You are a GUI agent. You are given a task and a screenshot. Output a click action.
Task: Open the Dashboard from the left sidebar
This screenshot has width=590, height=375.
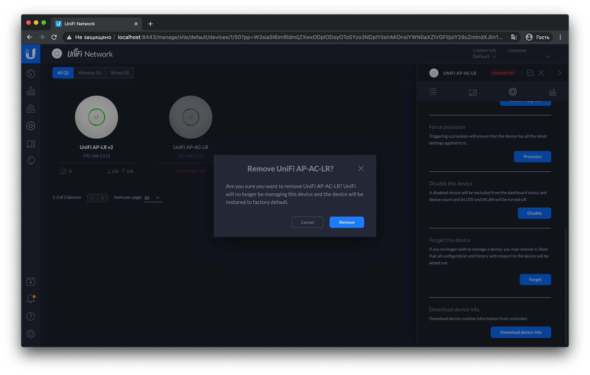tap(31, 73)
